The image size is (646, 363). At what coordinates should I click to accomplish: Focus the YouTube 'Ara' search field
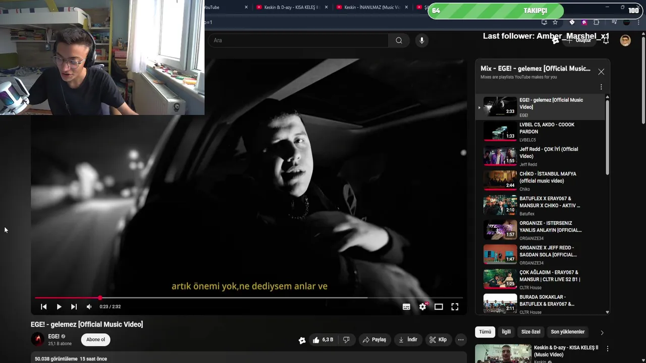click(298, 40)
